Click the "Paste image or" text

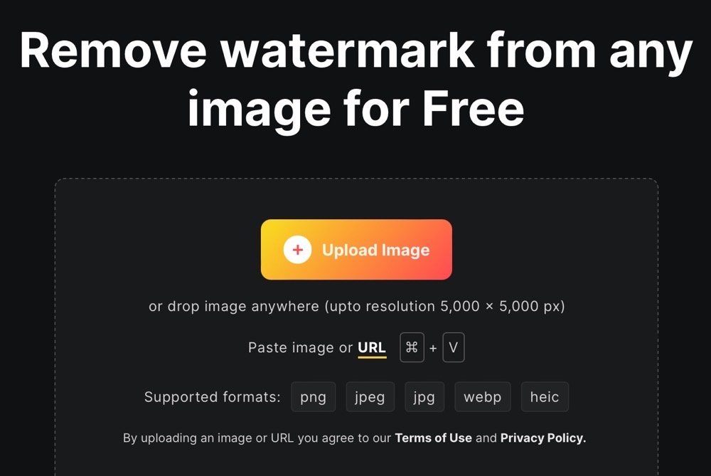(x=300, y=348)
